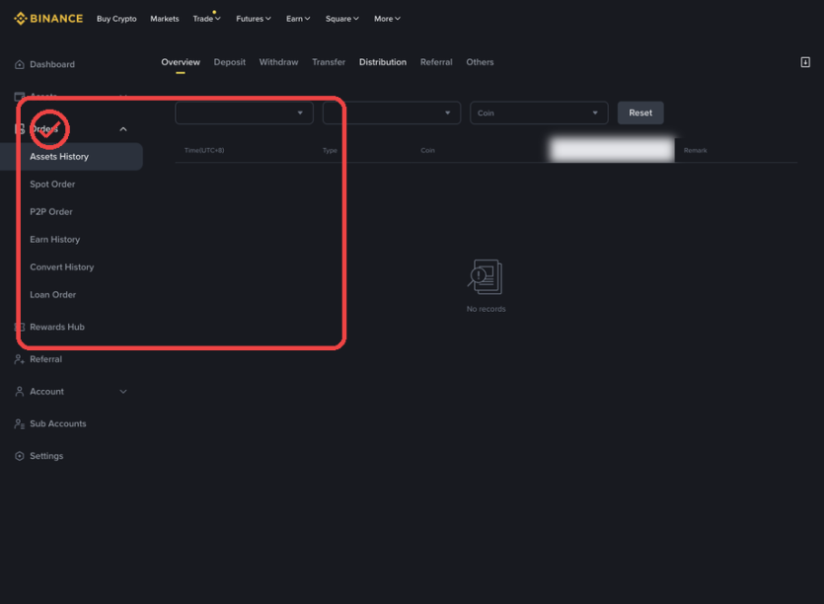This screenshot has height=604, width=824.
Task: Open the Futures dropdown menu
Action: [254, 19]
